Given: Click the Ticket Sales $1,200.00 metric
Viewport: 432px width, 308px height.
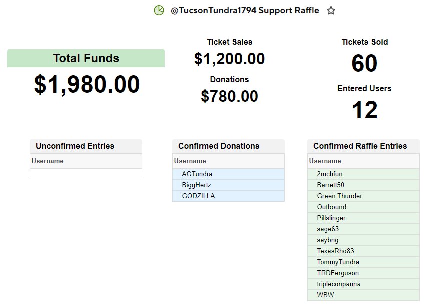Looking at the screenshot, I should click(229, 59).
